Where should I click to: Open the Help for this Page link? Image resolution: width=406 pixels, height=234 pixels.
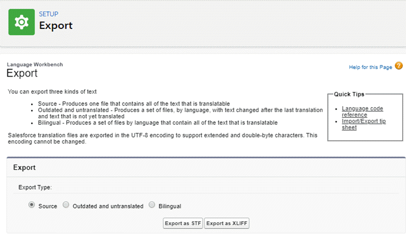[x=370, y=66]
